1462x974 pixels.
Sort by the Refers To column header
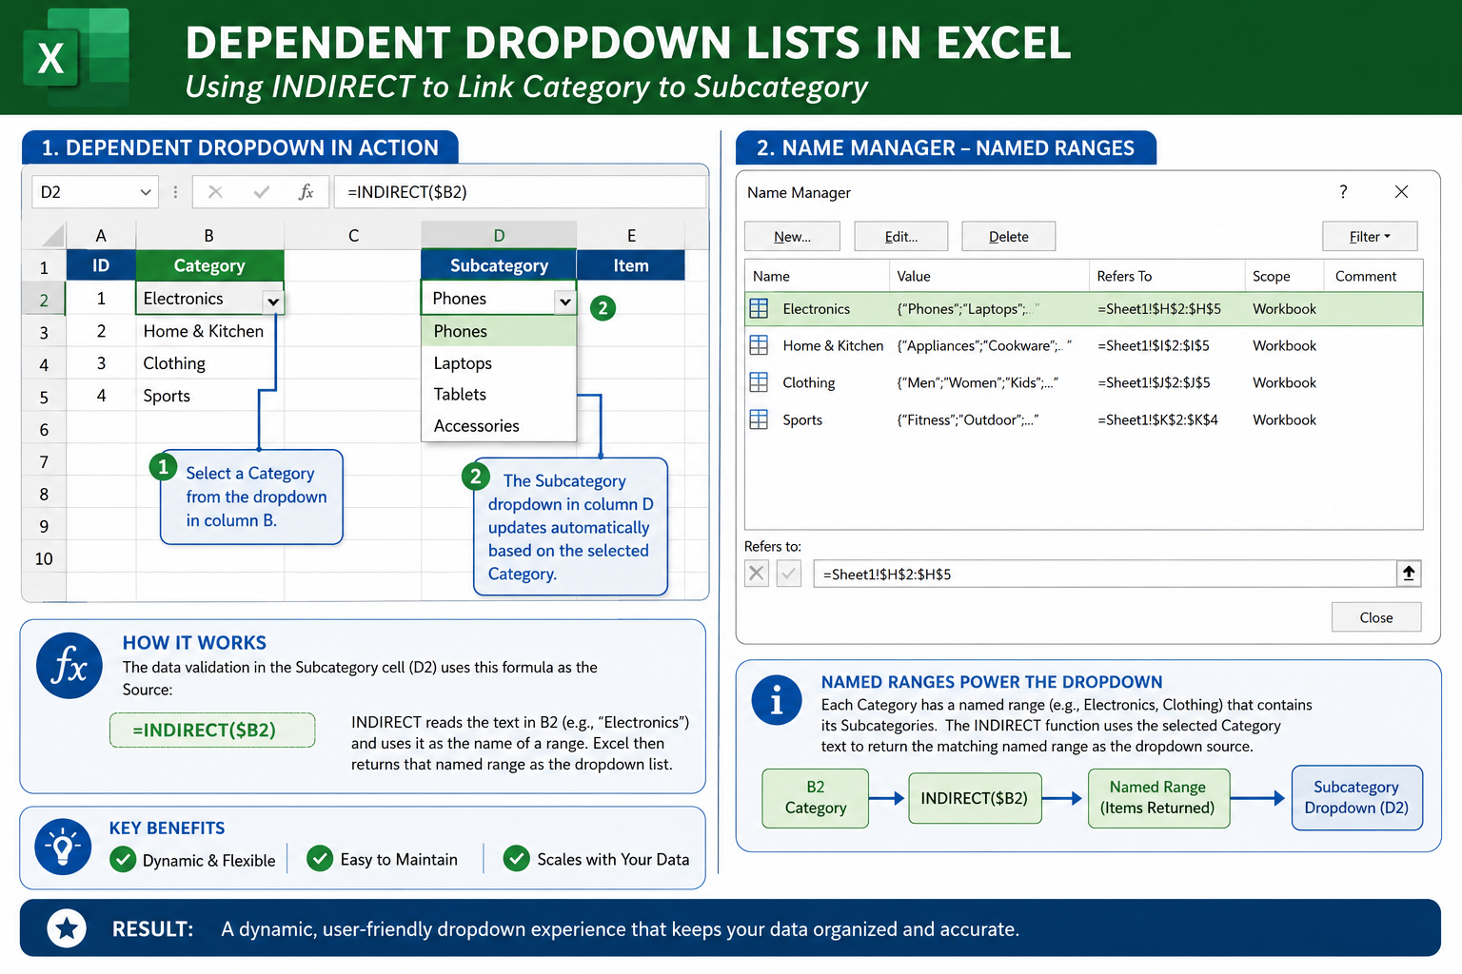(x=1167, y=276)
